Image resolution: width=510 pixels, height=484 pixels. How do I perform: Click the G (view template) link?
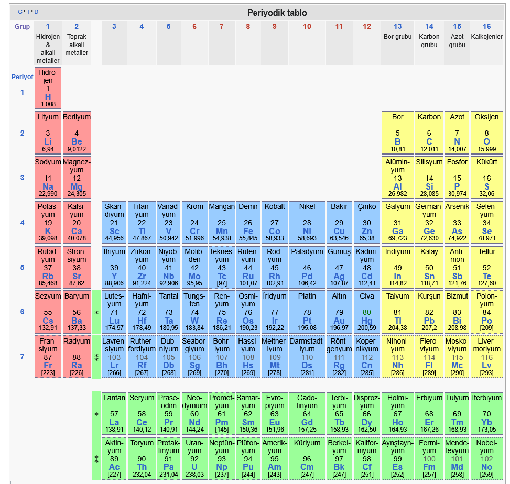click(20, 12)
